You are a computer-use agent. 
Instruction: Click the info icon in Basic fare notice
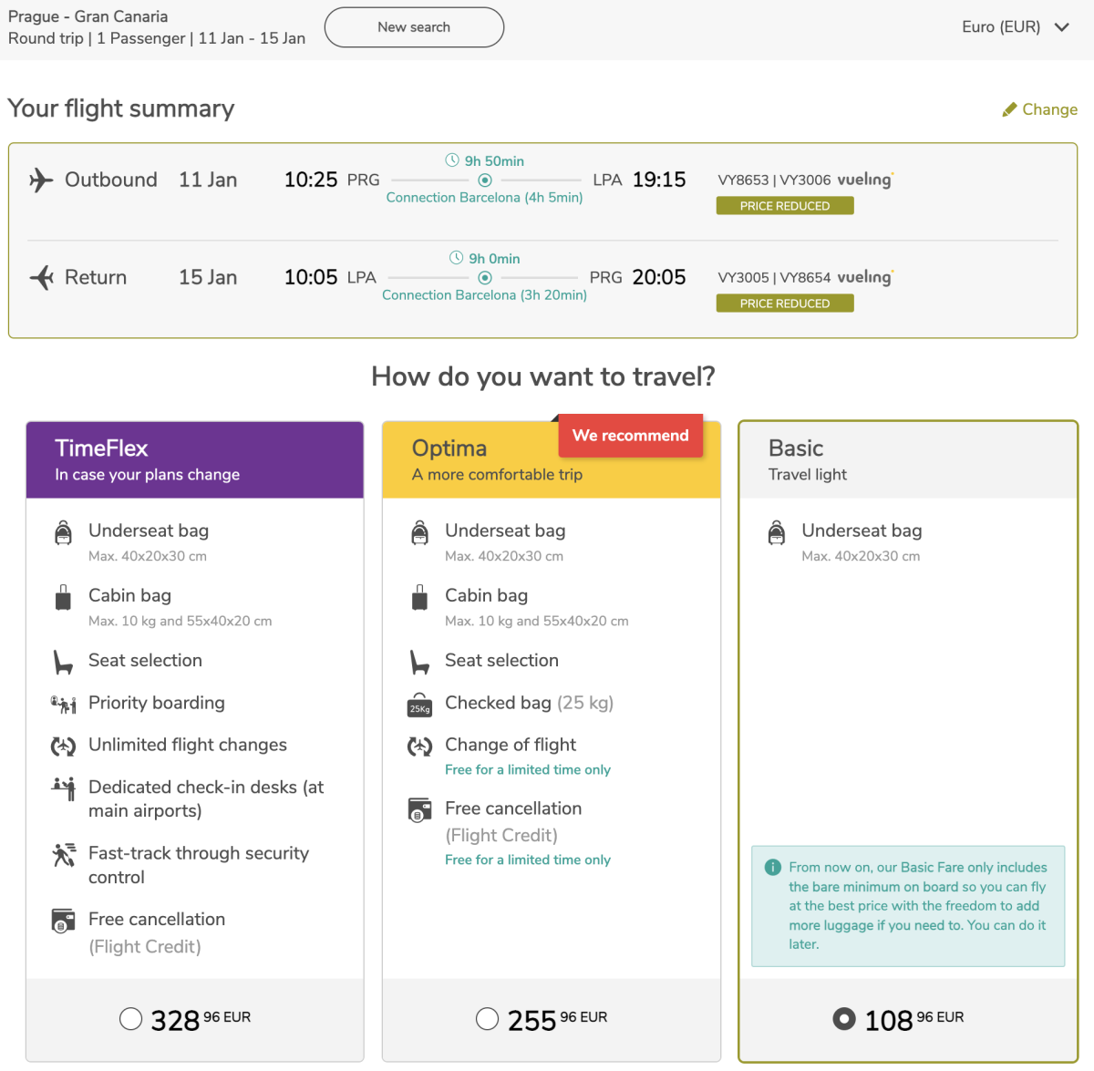click(772, 867)
